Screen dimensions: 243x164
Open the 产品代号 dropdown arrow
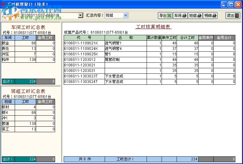pos(80,15)
